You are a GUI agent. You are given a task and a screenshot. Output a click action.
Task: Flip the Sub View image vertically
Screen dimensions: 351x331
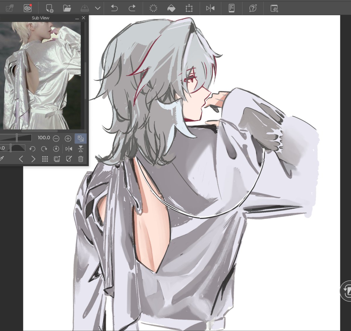[81, 149]
